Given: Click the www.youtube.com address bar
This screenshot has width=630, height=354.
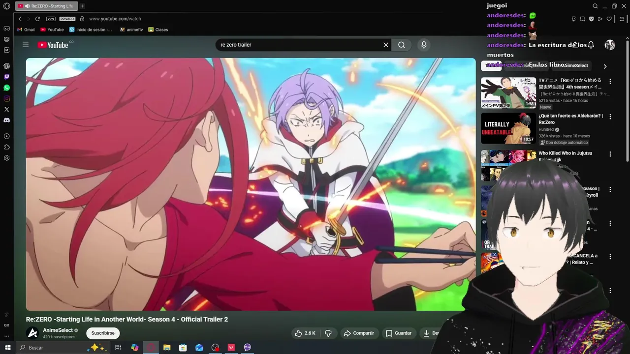Looking at the screenshot, I should (115, 19).
